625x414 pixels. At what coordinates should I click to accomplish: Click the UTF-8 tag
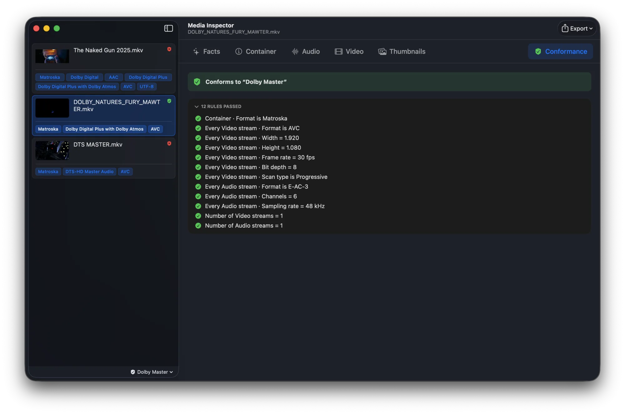pos(147,86)
